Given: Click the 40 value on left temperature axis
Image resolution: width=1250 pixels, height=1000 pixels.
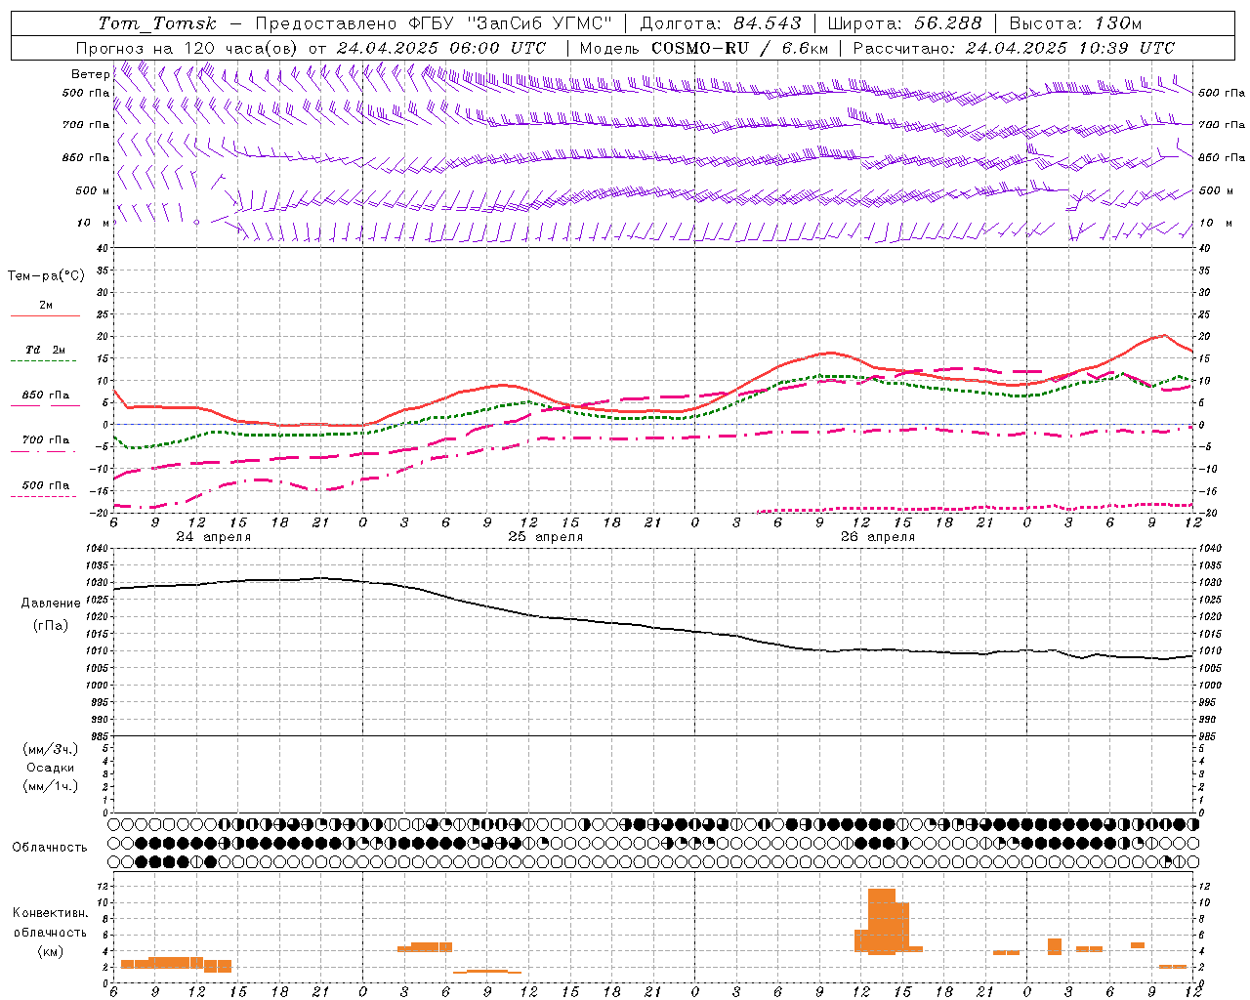Looking at the screenshot, I should pos(103,248).
